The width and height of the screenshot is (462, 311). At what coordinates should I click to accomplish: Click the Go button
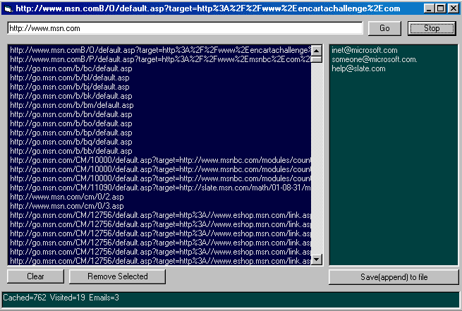click(x=384, y=28)
